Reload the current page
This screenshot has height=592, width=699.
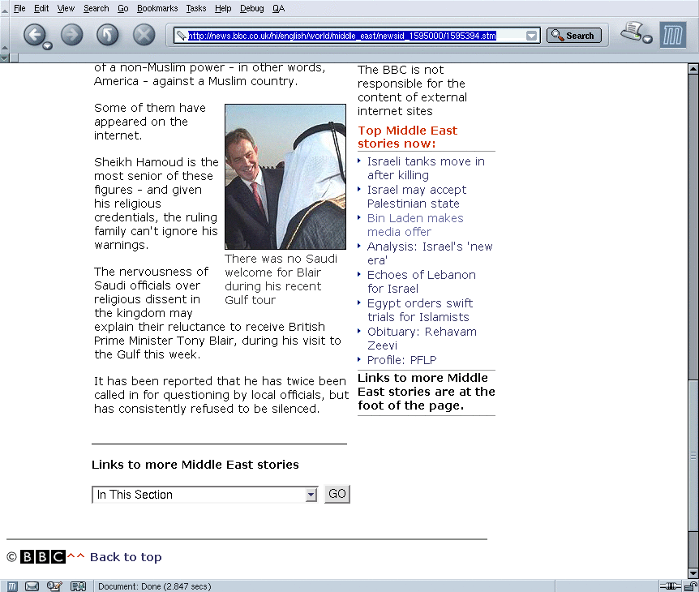click(x=107, y=35)
